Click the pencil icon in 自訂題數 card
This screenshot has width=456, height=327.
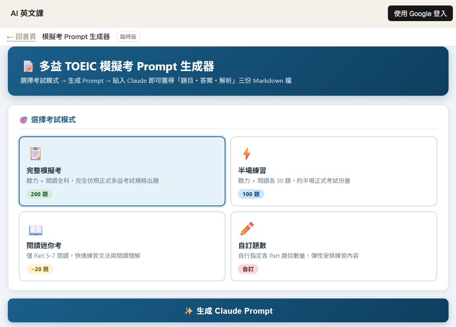[x=247, y=229]
